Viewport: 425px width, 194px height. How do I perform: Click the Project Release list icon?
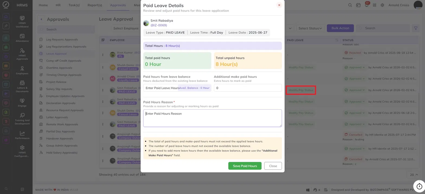[x=41, y=82]
